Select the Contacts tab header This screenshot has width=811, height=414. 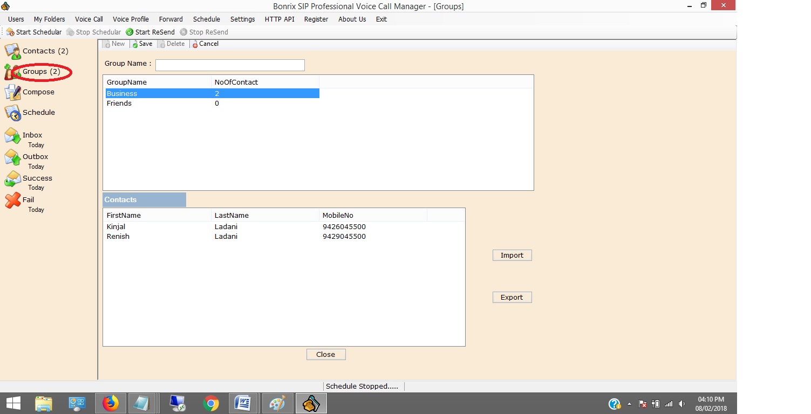tap(144, 200)
